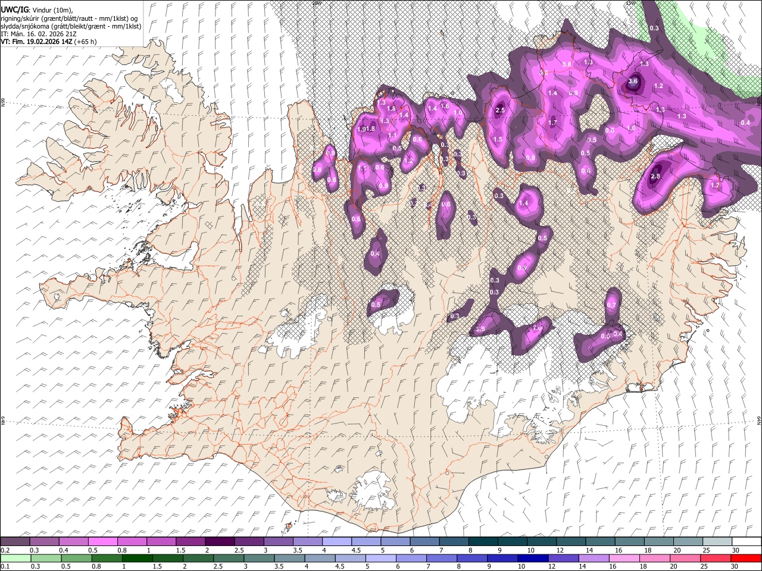Pick the light lavender 4–4.5 snow legend swatch
Viewport: 762px width, 571px height.
pos(336,541)
